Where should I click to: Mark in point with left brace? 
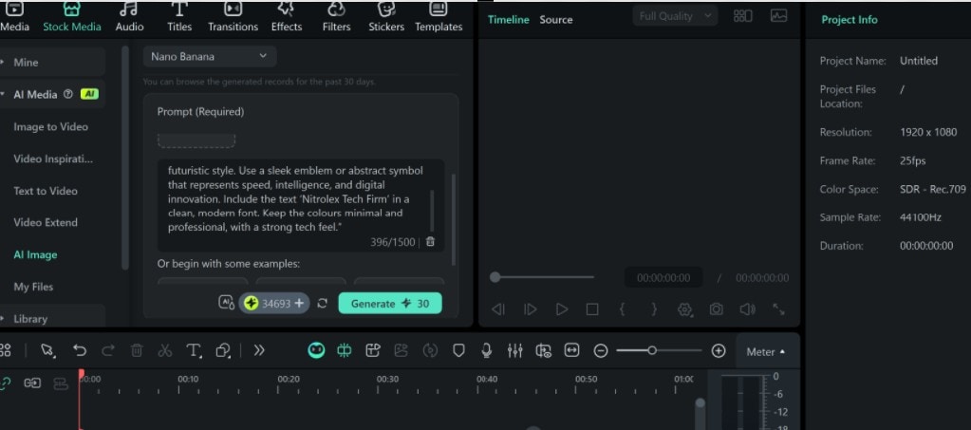[622, 309]
